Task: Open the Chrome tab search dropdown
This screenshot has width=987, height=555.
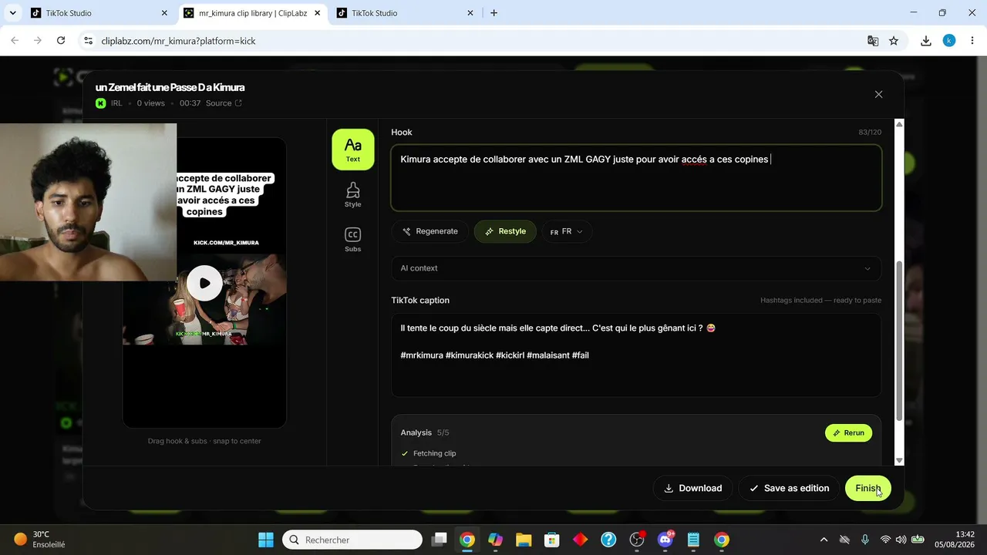Action: (x=12, y=13)
